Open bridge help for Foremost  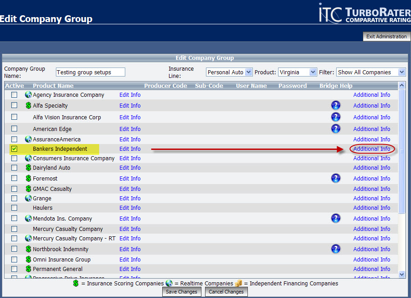tap(336, 178)
